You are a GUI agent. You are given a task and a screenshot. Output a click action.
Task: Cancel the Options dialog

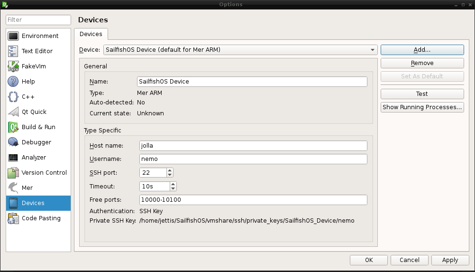(409, 260)
